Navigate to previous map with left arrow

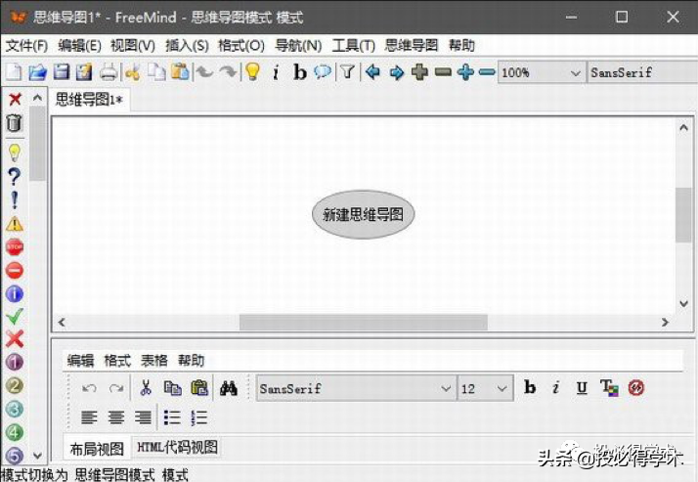click(372, 71)
